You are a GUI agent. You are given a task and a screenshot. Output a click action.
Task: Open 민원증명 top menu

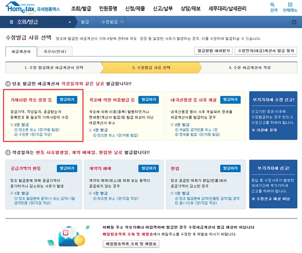pyautogui.click(x=108, y=8)
